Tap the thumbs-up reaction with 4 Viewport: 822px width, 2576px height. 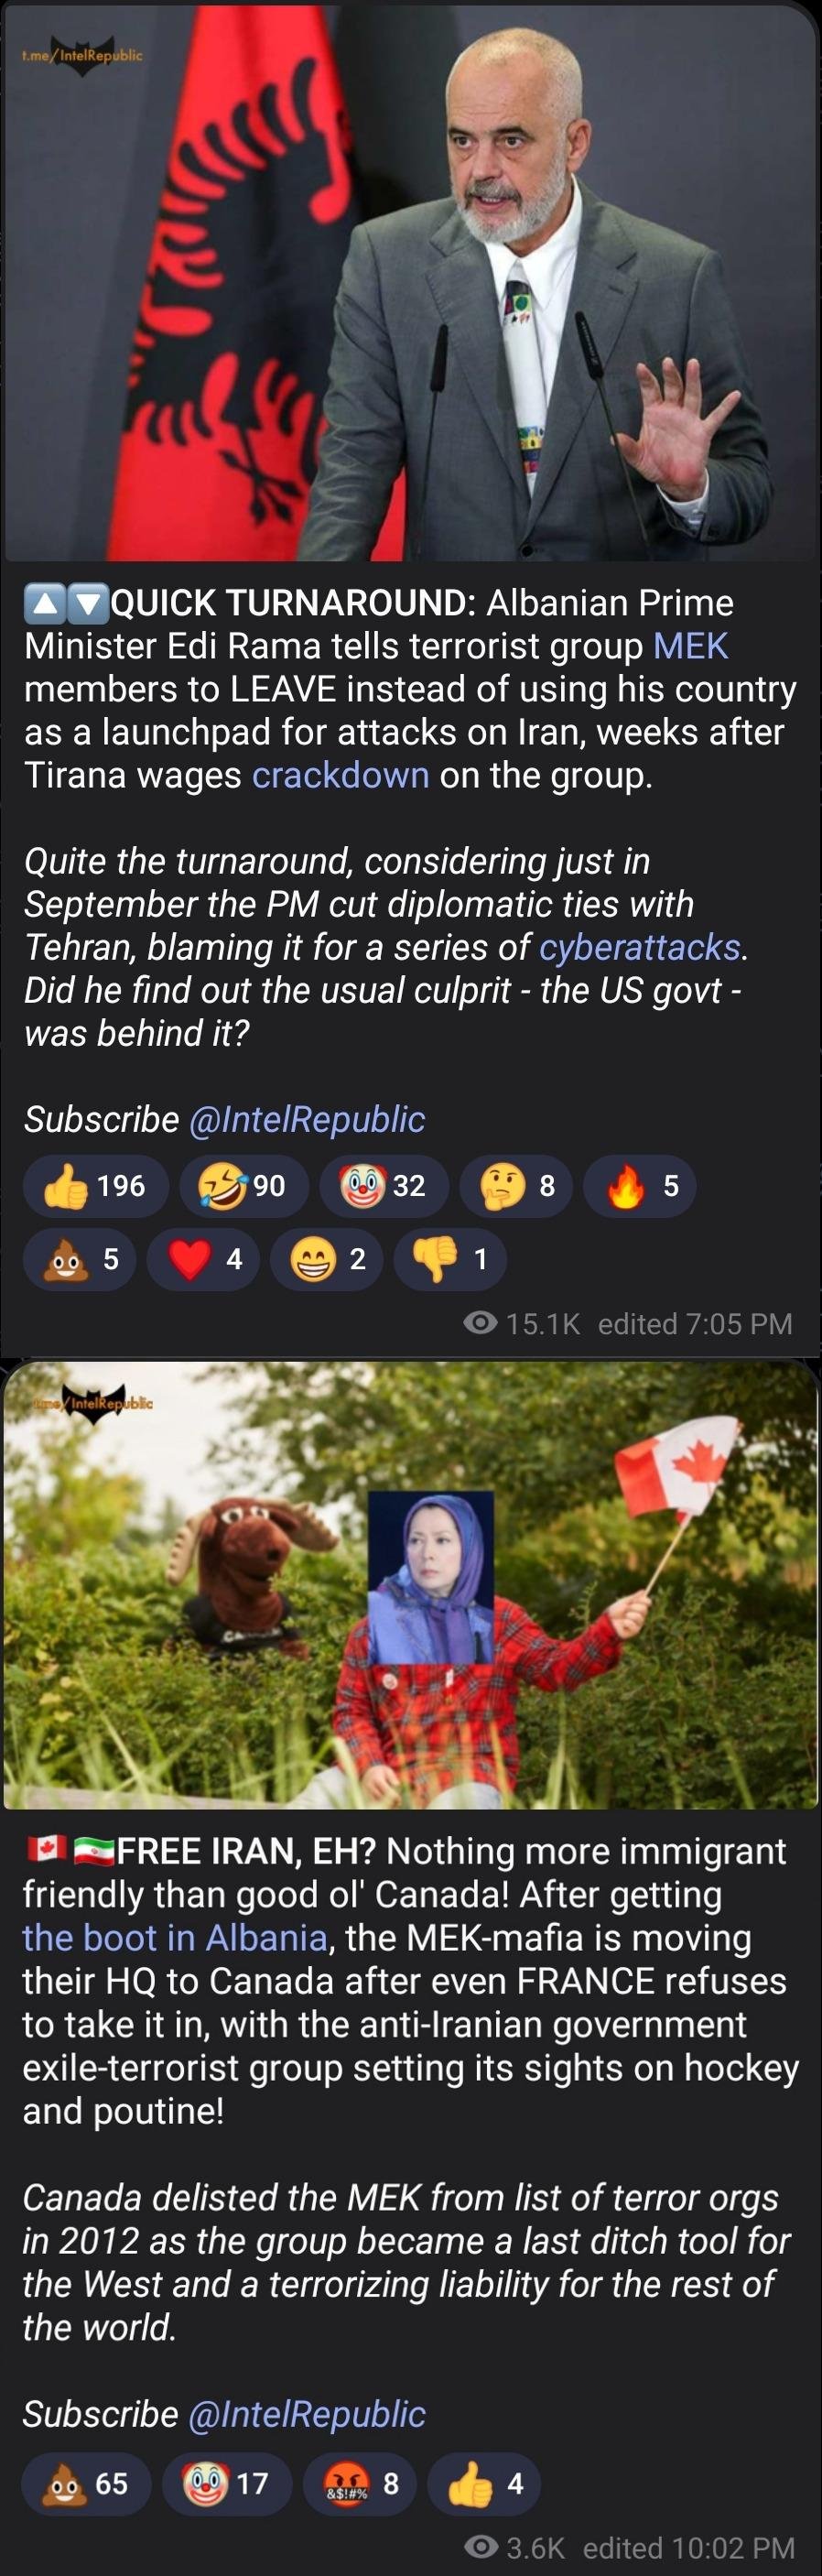click(484, 2483)
